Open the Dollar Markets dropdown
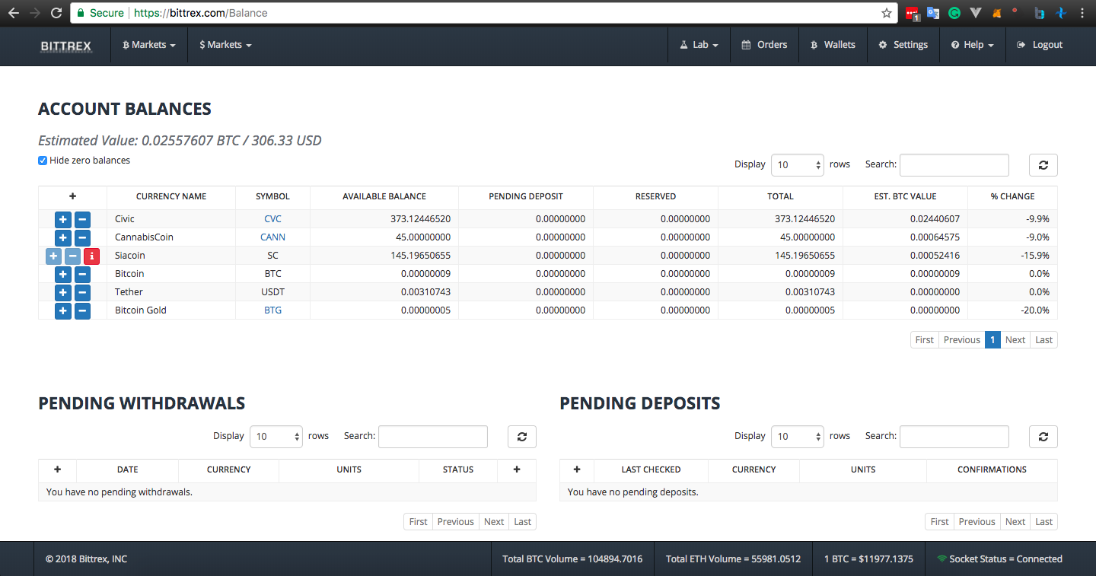The height and width of the screenshot is (576, 1096). 225,45
